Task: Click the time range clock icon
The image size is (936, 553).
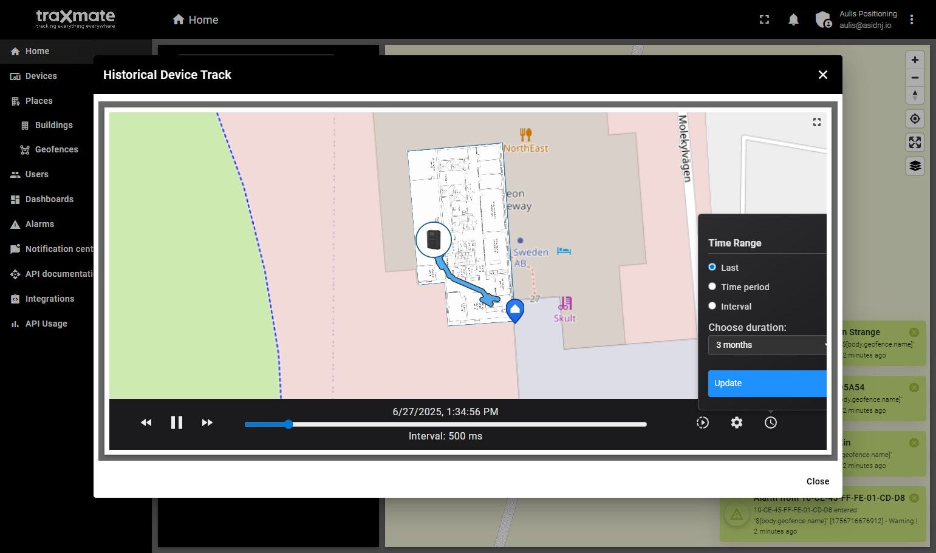Action: click(x=771, y=422)
